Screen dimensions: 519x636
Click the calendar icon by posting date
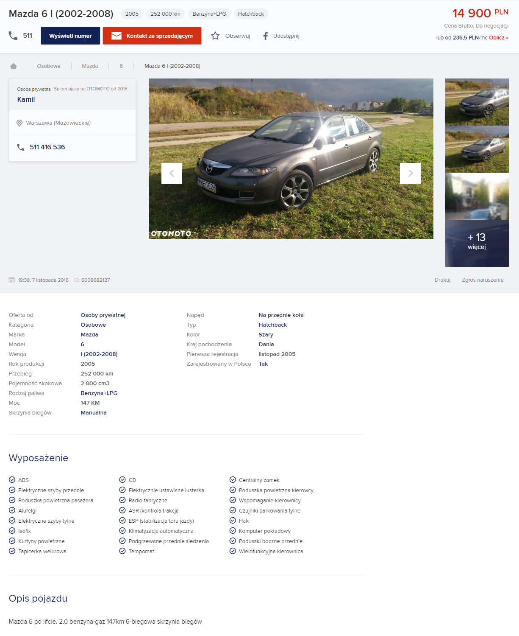12,280
